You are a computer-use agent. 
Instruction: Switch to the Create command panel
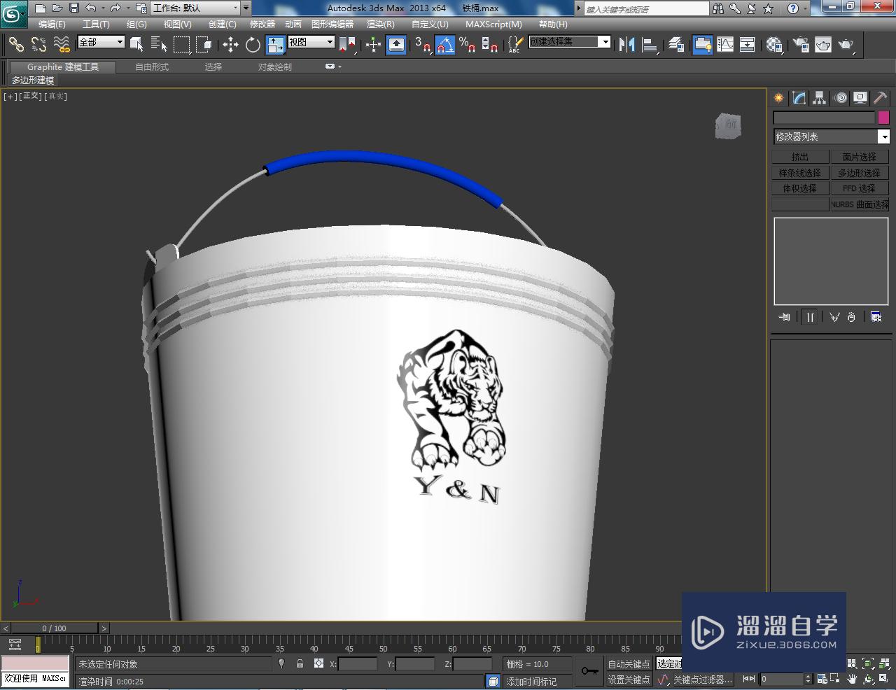click(x=779, y=98)
